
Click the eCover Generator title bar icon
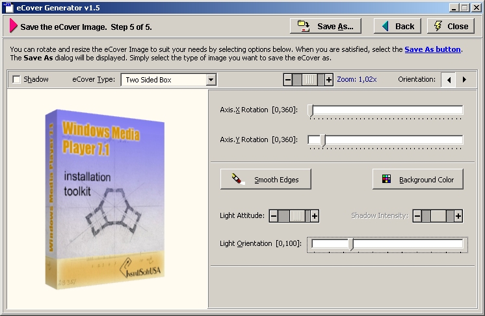coord(9,7)
